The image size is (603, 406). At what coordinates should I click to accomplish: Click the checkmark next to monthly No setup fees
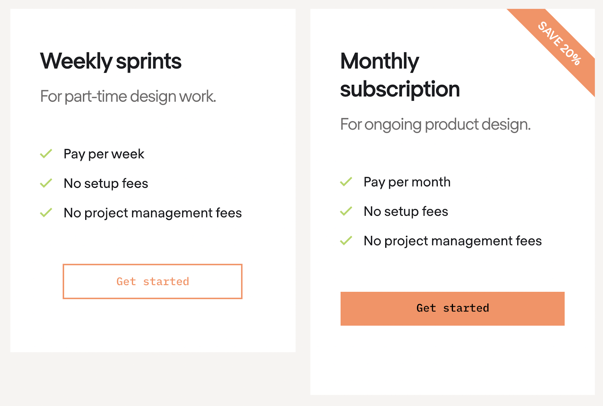coord(346,211)
